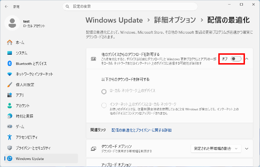260x167 pixels.
Task: Open ホーム in sidebar
Action: (x=41, y=42)
